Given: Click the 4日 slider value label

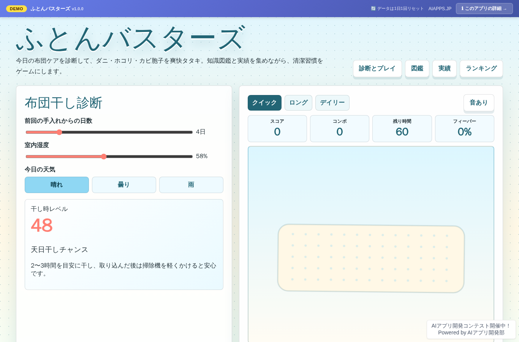Looking at the screenshot, I should click(201, 132).
